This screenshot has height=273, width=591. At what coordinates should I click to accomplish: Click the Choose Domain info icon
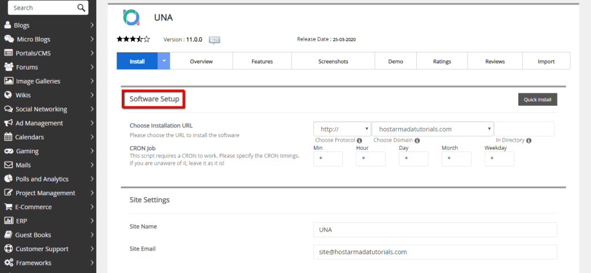point(417,141)
